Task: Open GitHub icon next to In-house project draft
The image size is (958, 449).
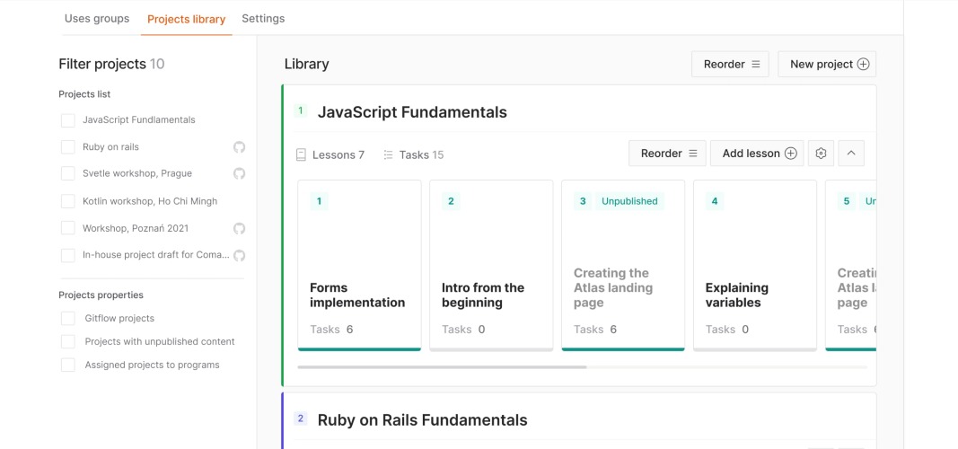Action: 239,255
